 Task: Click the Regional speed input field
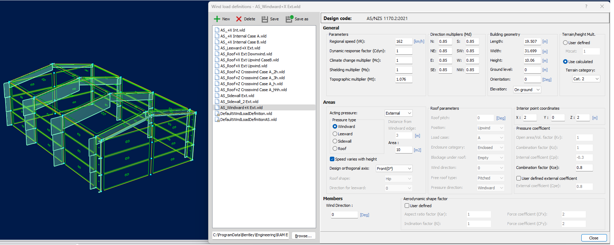pos(404,41)
